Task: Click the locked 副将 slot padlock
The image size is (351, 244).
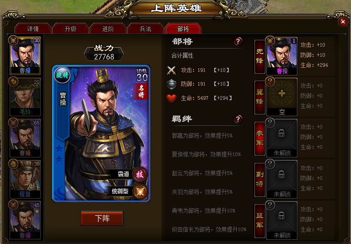Action: (281, 174)
